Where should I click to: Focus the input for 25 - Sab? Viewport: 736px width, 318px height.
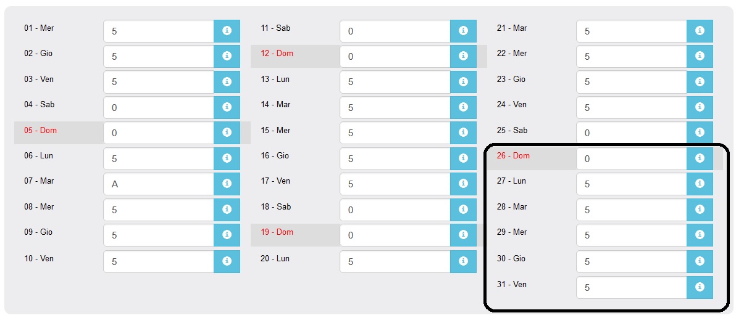pyautogui.click(x=632, y=132)
